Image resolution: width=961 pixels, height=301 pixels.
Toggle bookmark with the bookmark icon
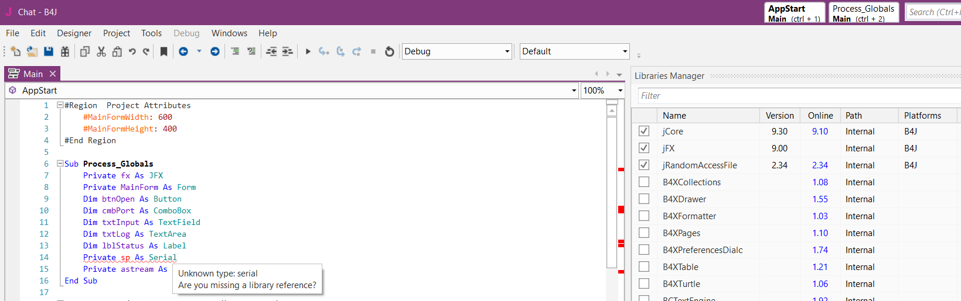163,51
